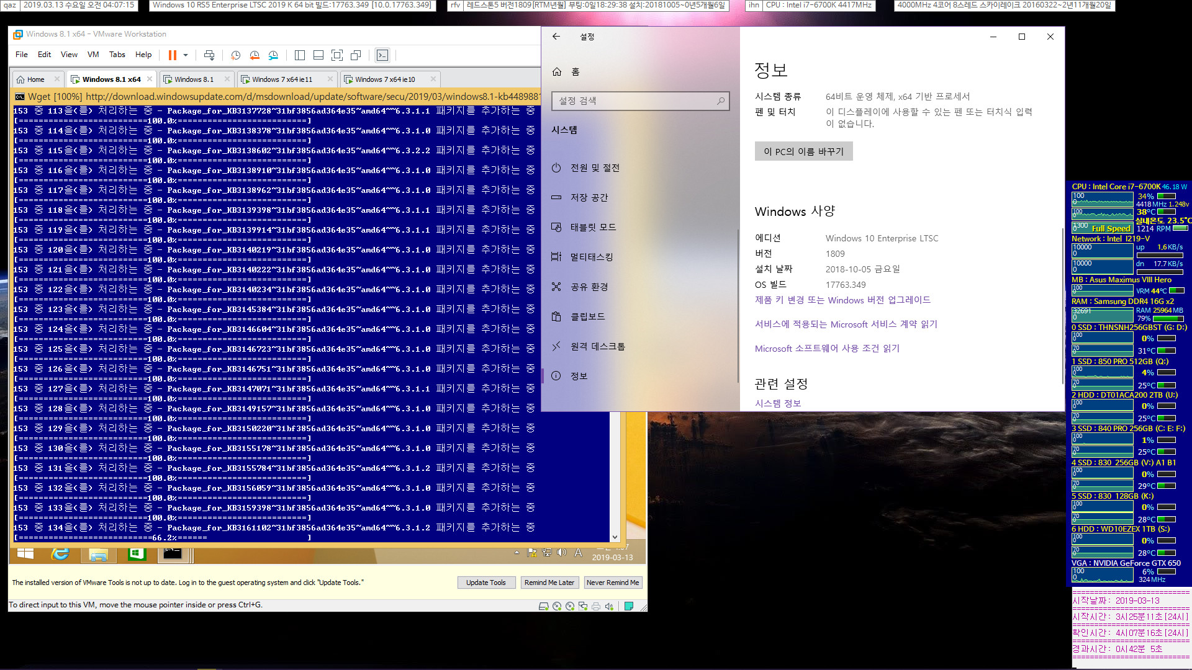1192x670 pixels.
Task: Click the Update Tools button
Action: point(486,583)
